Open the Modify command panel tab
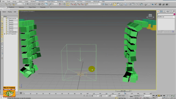 tap(161, 12)
